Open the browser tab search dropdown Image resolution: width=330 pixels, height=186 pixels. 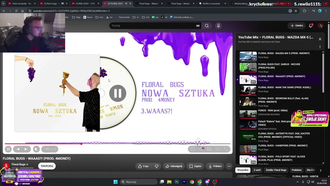[3, 4]
